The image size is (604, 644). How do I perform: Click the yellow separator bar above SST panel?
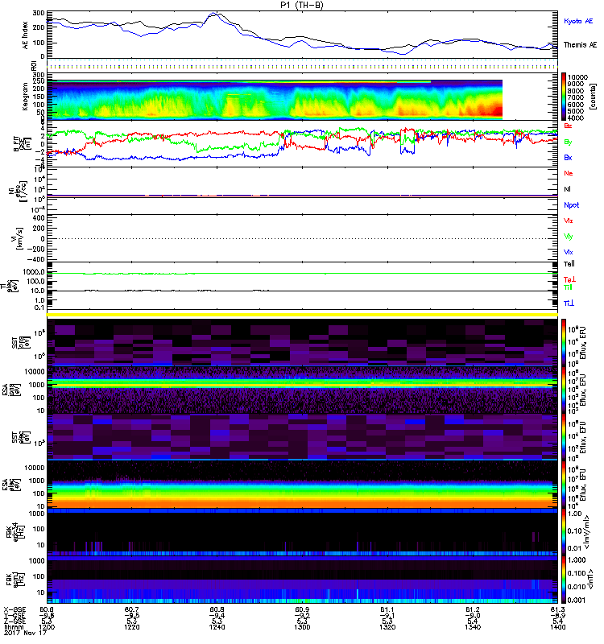tap(302, 315)
